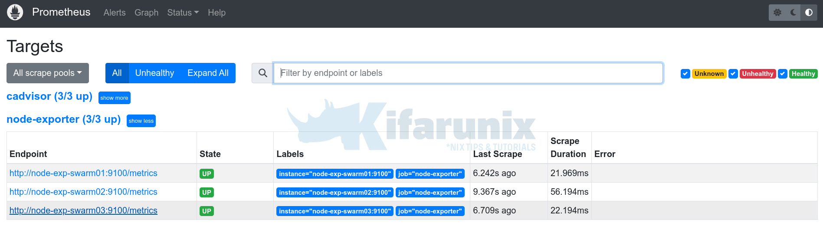Click the magnifying glass search icon

click(x=262, y=73)
